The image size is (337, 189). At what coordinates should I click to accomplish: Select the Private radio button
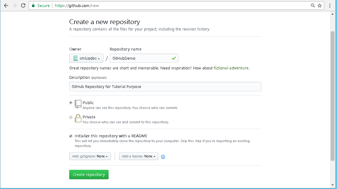tap(71, 117)
